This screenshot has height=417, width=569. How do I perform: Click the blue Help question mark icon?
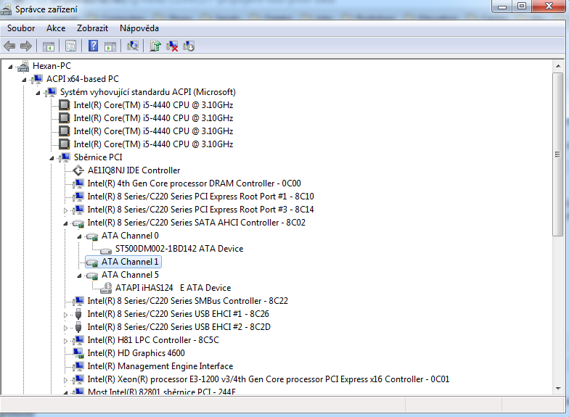click(x=93, y=46)
